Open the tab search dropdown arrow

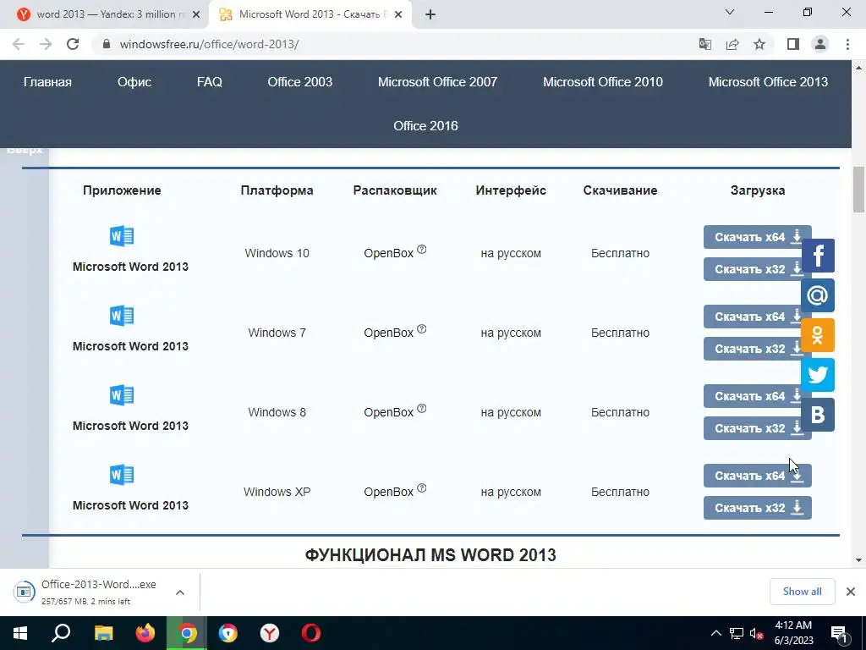tap(730, 12)
